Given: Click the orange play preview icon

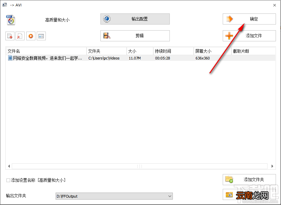Looking at the screenshot, I should (x=31, y=36).
